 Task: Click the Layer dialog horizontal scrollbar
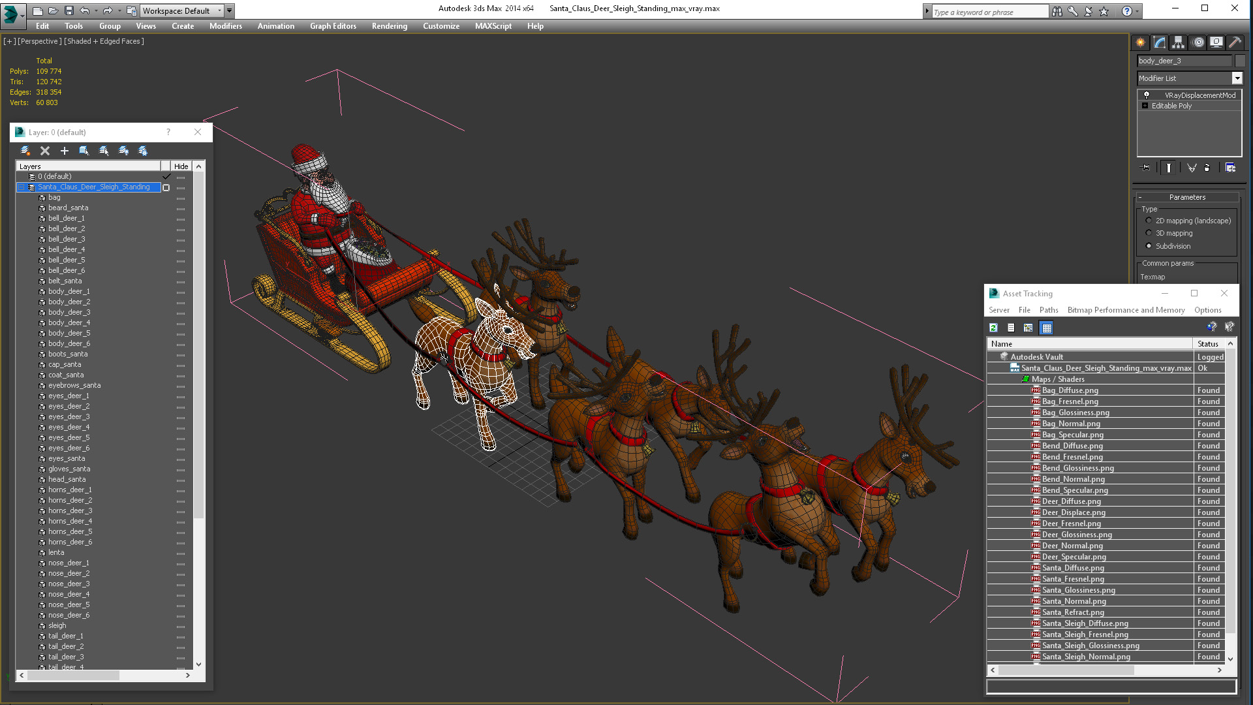click(104, 676)
